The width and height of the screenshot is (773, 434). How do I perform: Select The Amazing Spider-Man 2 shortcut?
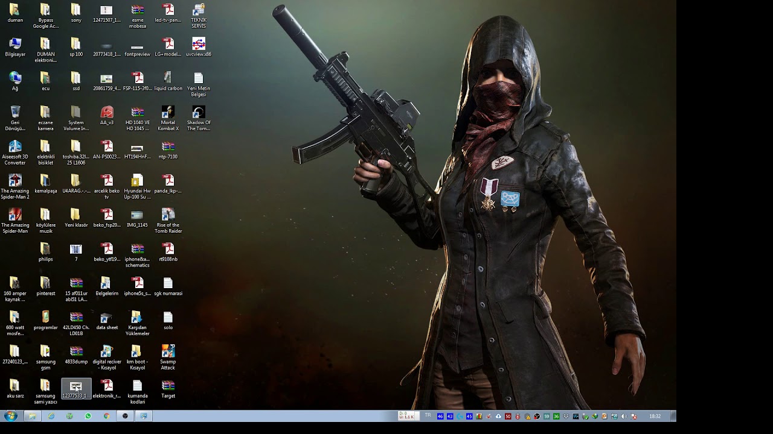coord(15,187)
